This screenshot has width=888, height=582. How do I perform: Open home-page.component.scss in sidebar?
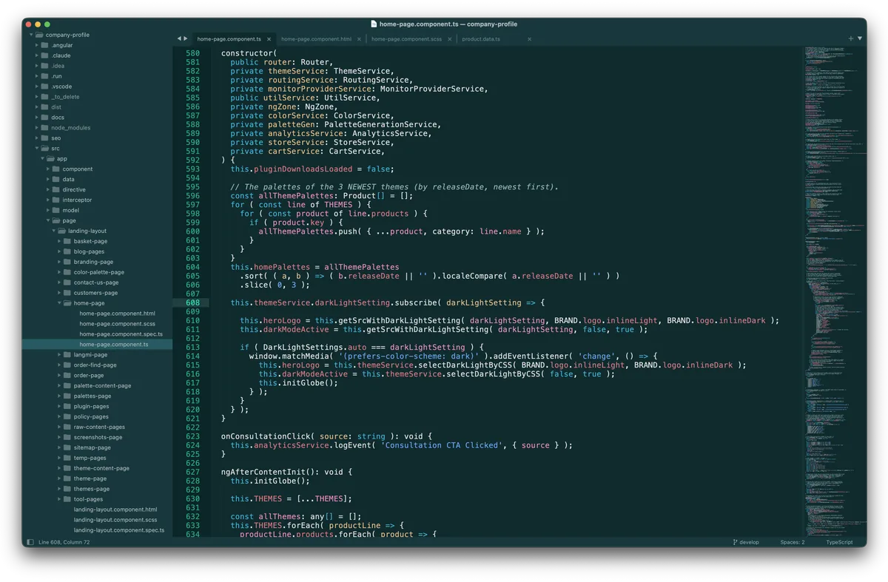(117, 324)
